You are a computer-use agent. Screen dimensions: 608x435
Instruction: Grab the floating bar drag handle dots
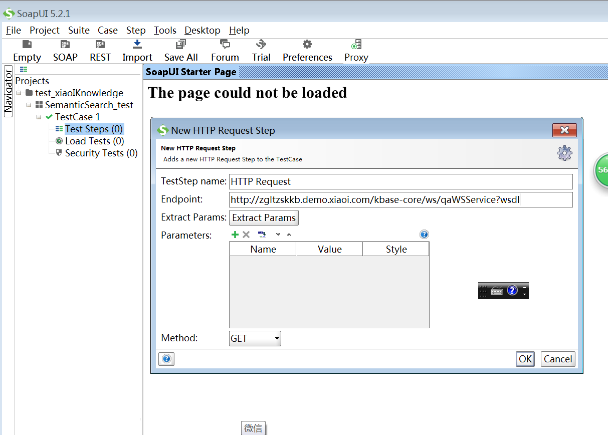tap(483, 290)
